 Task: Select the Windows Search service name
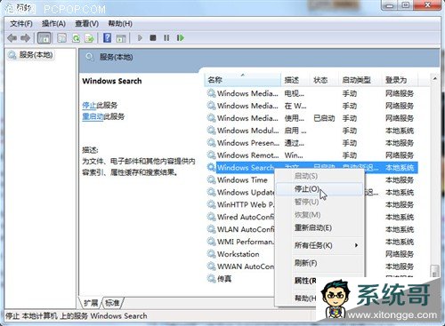tap(245, 168)
